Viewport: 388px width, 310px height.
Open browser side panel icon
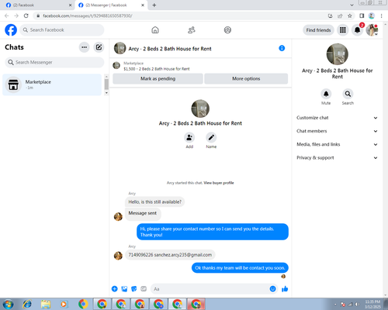tap(362, 15)
